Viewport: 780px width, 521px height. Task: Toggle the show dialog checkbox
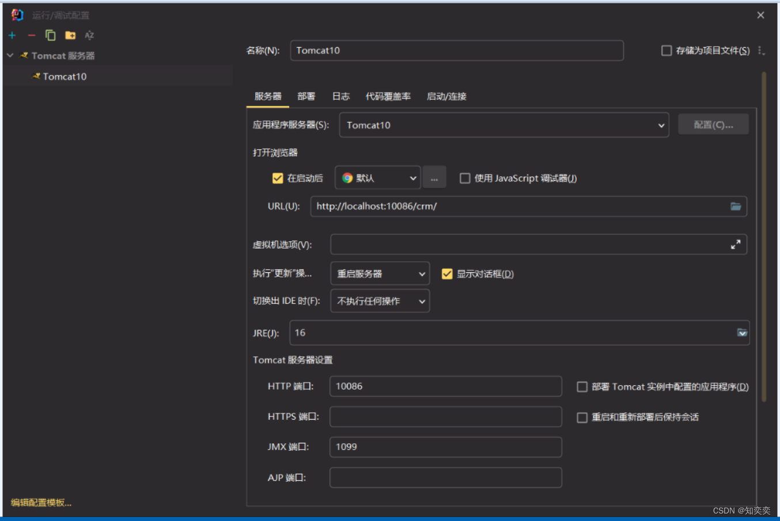click(447, 274)
